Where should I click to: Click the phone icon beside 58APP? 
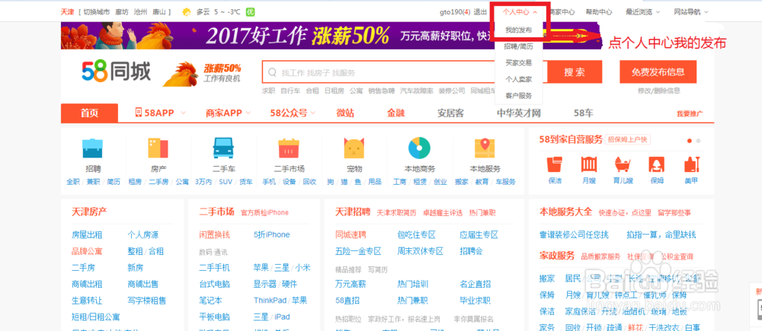tap(139, 113)
